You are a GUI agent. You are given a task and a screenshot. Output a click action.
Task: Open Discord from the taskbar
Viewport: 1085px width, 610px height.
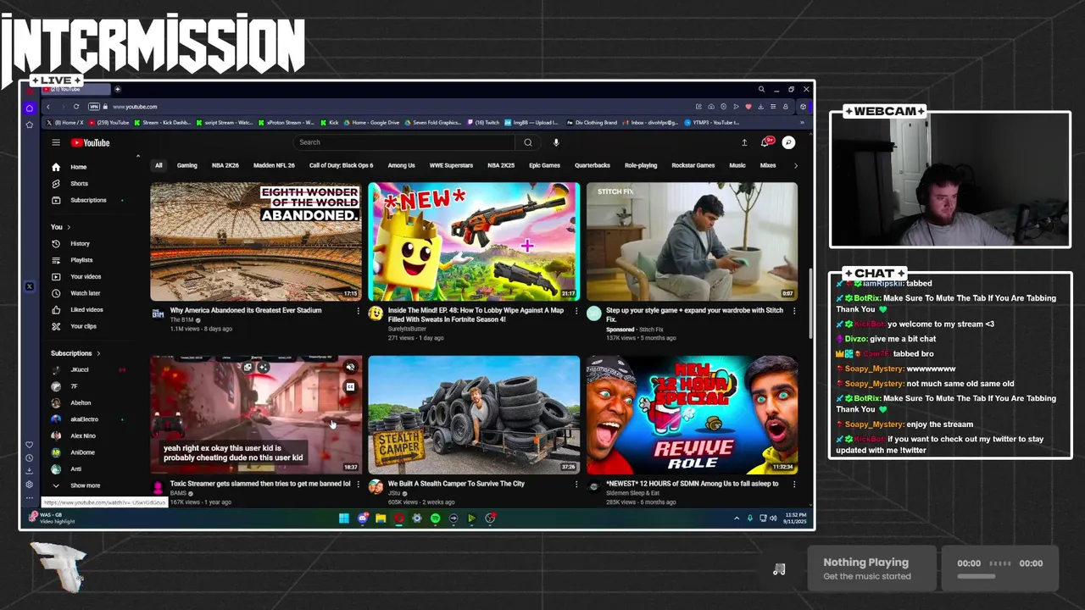tap(363, 518)
